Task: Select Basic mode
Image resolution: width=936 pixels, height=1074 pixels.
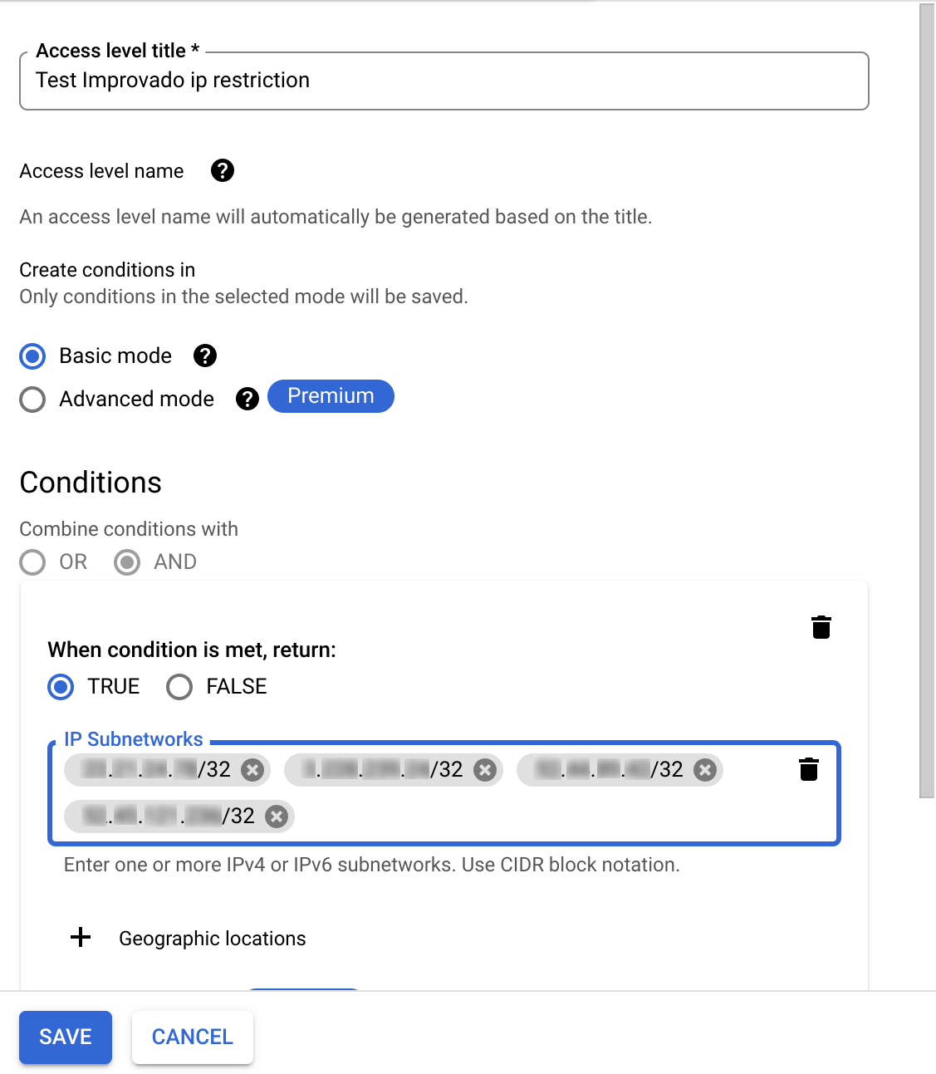Action: 32,356
